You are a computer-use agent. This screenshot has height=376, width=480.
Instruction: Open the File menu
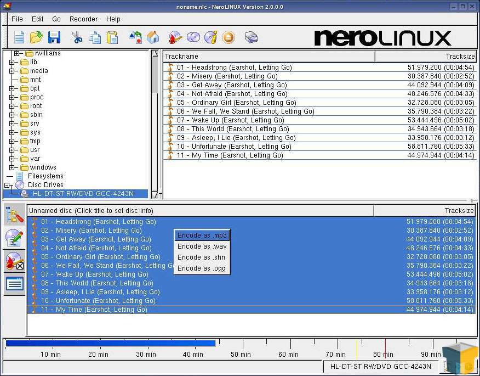(17, 19)
